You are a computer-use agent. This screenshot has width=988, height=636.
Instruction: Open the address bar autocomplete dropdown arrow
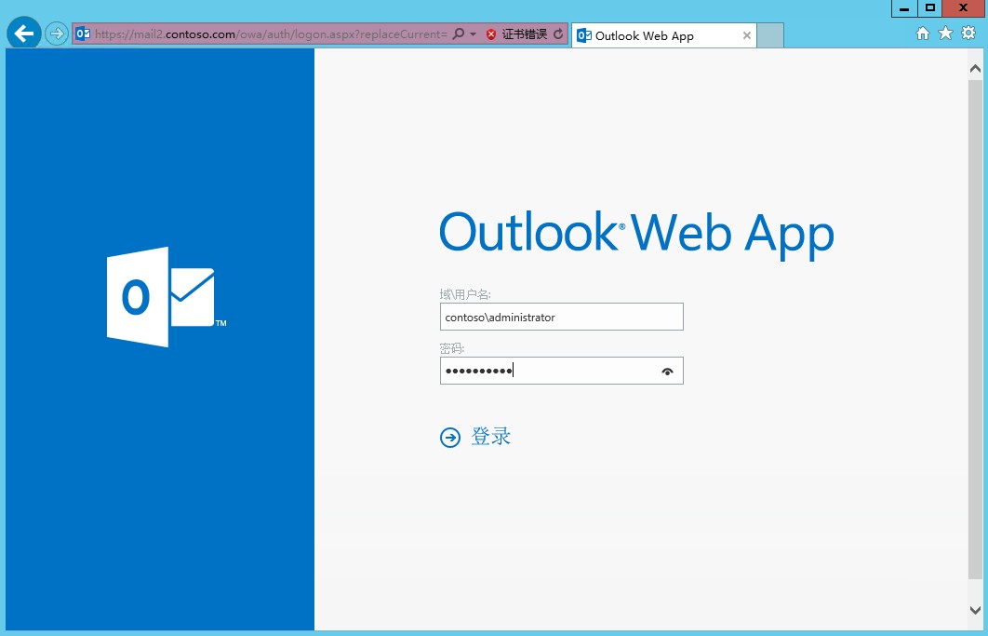[x=474, y=34]
